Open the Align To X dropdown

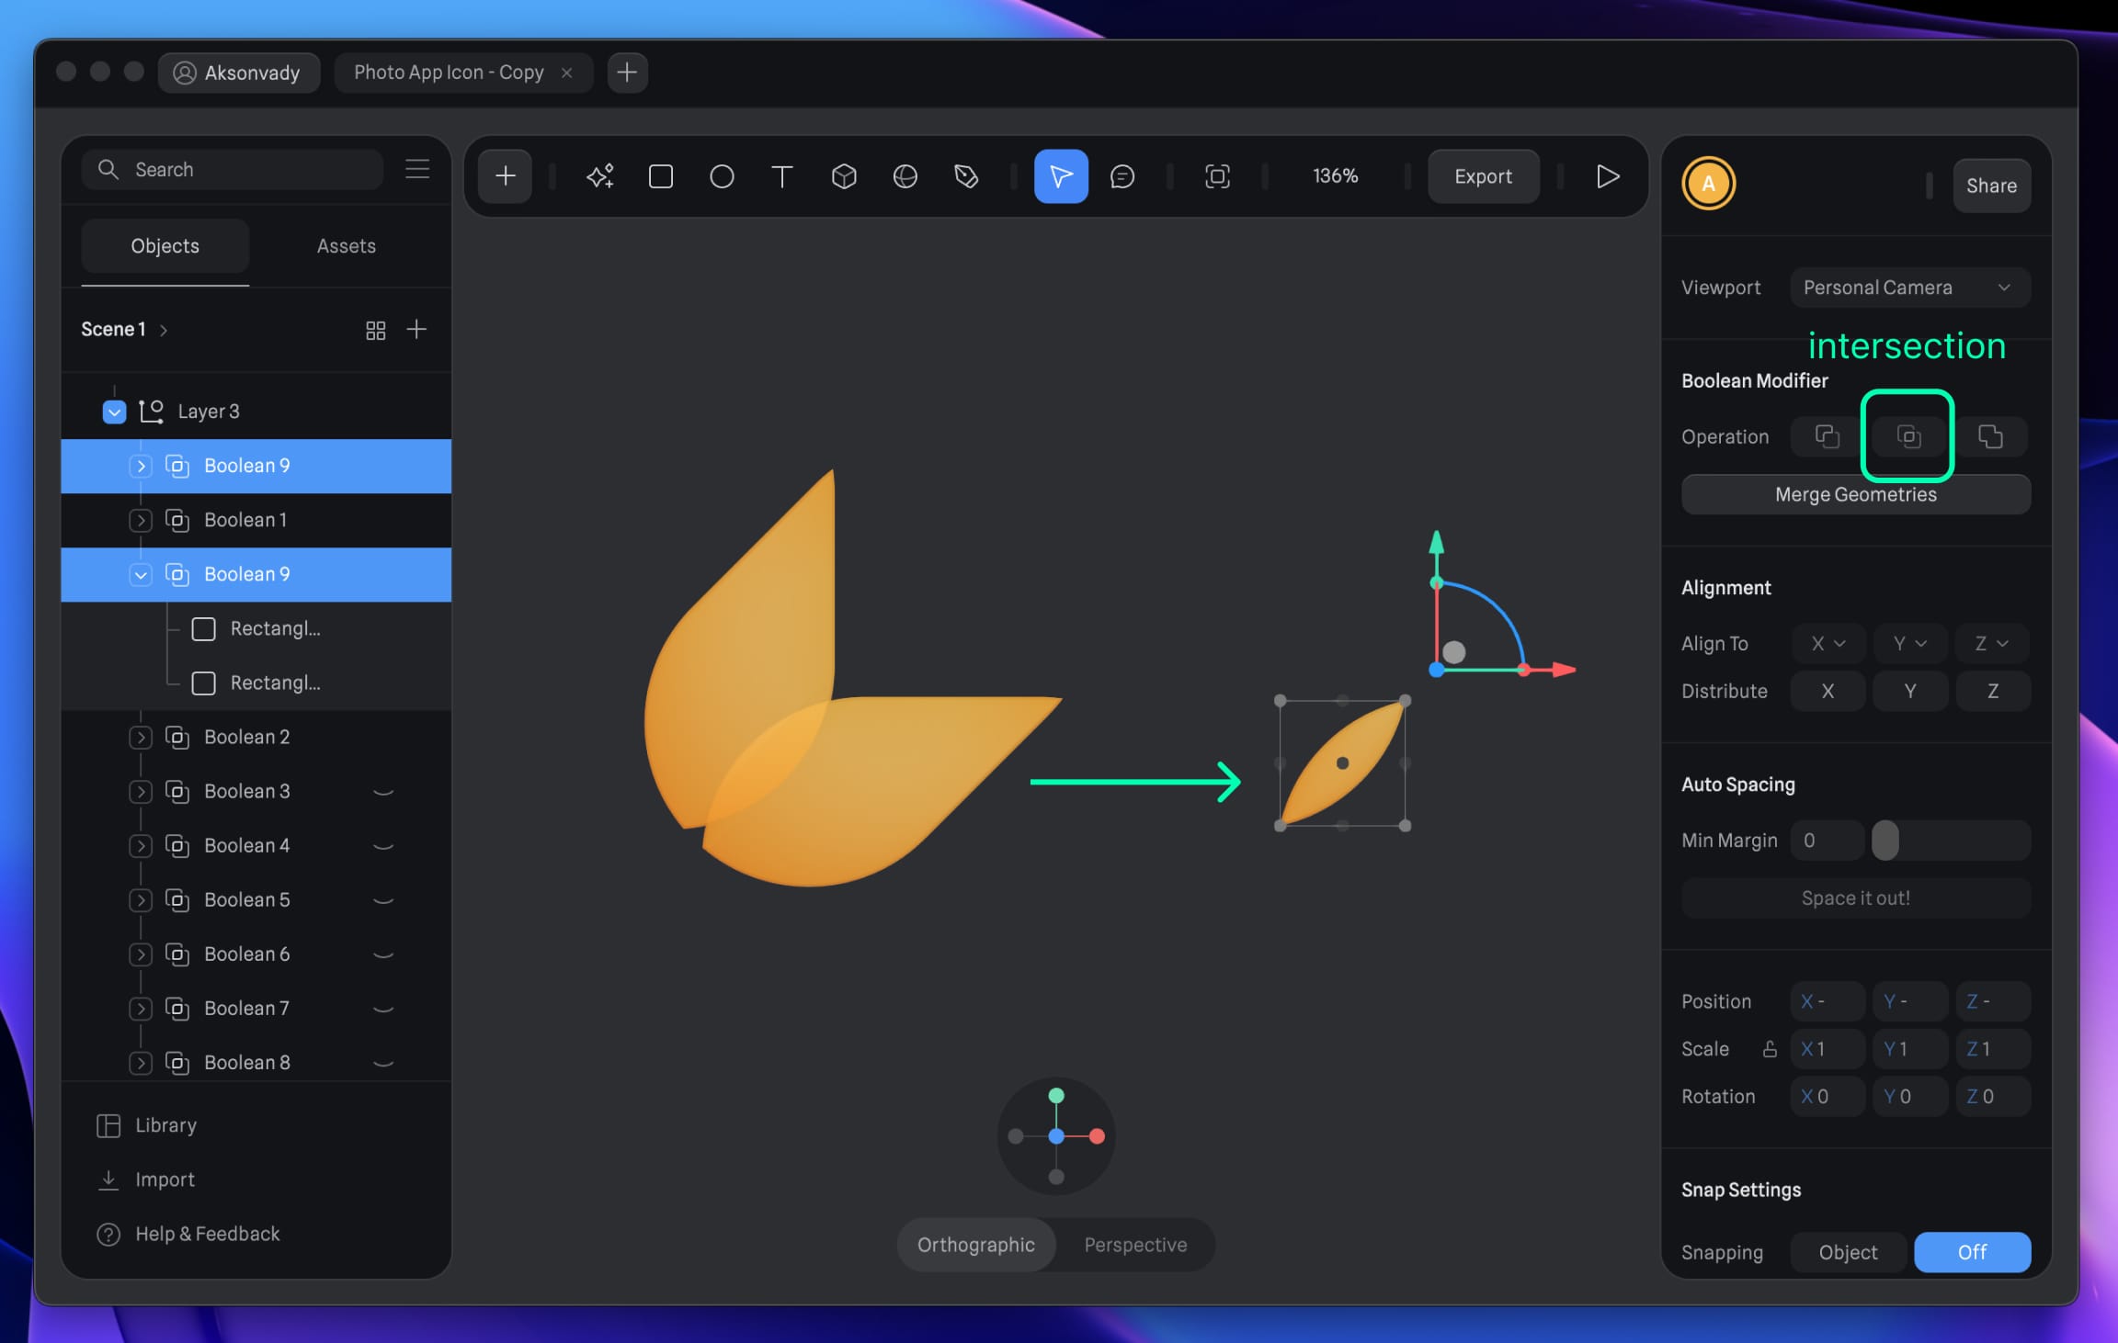1828,643
